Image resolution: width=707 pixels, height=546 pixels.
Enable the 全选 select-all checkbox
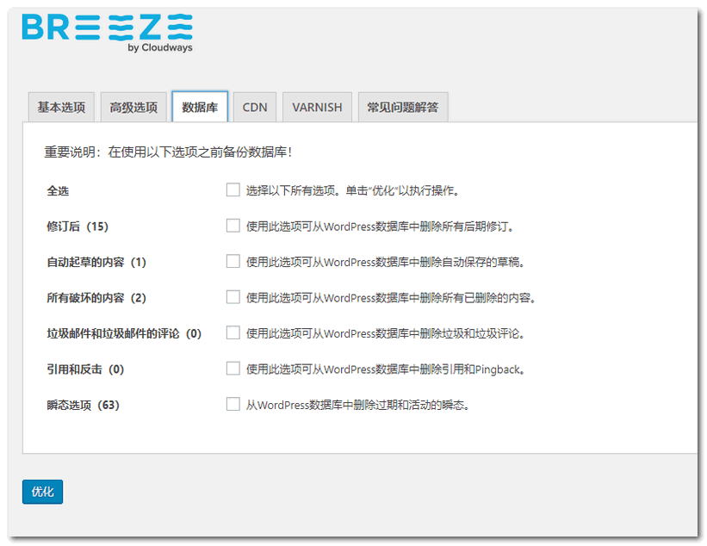click(x=233, y=189)
